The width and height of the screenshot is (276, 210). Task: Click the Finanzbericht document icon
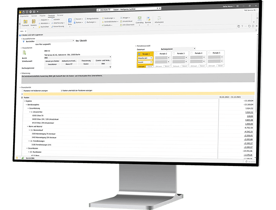(24, 53)
